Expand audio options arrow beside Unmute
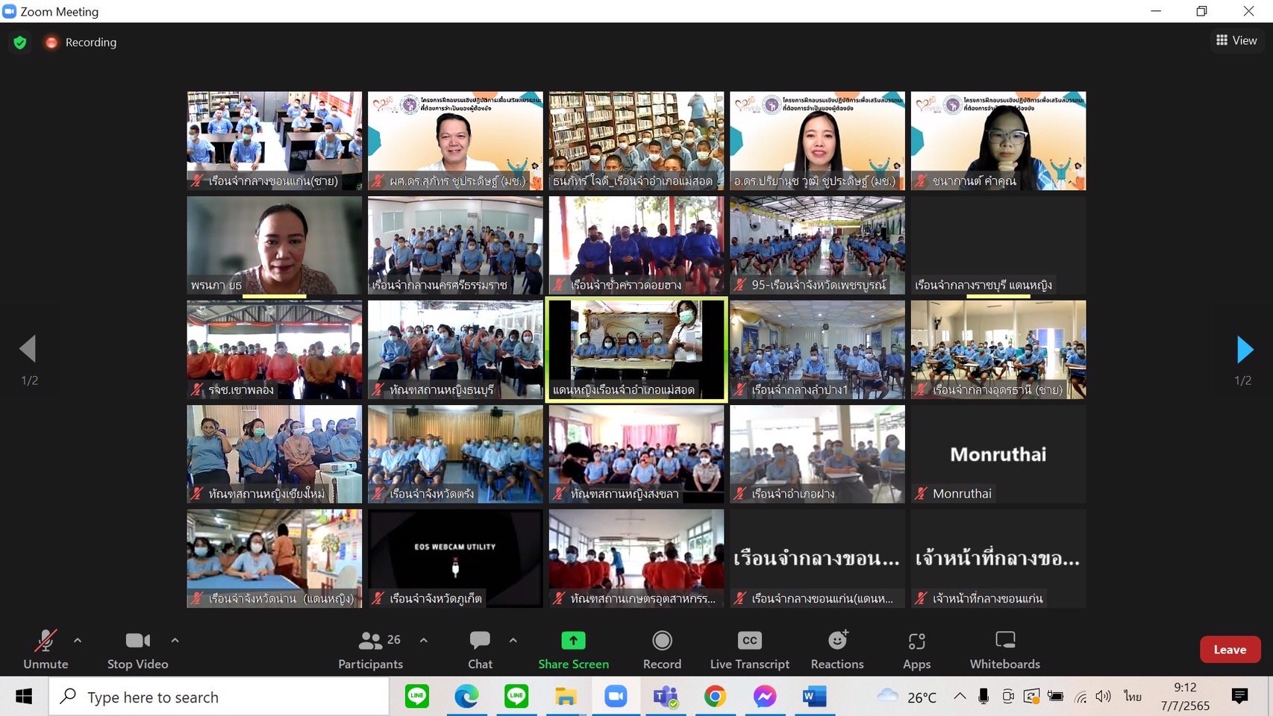 (78, 640)
